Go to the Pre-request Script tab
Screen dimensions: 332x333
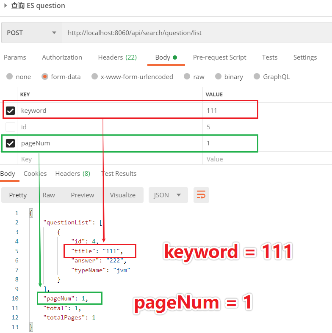pos(219,57)
